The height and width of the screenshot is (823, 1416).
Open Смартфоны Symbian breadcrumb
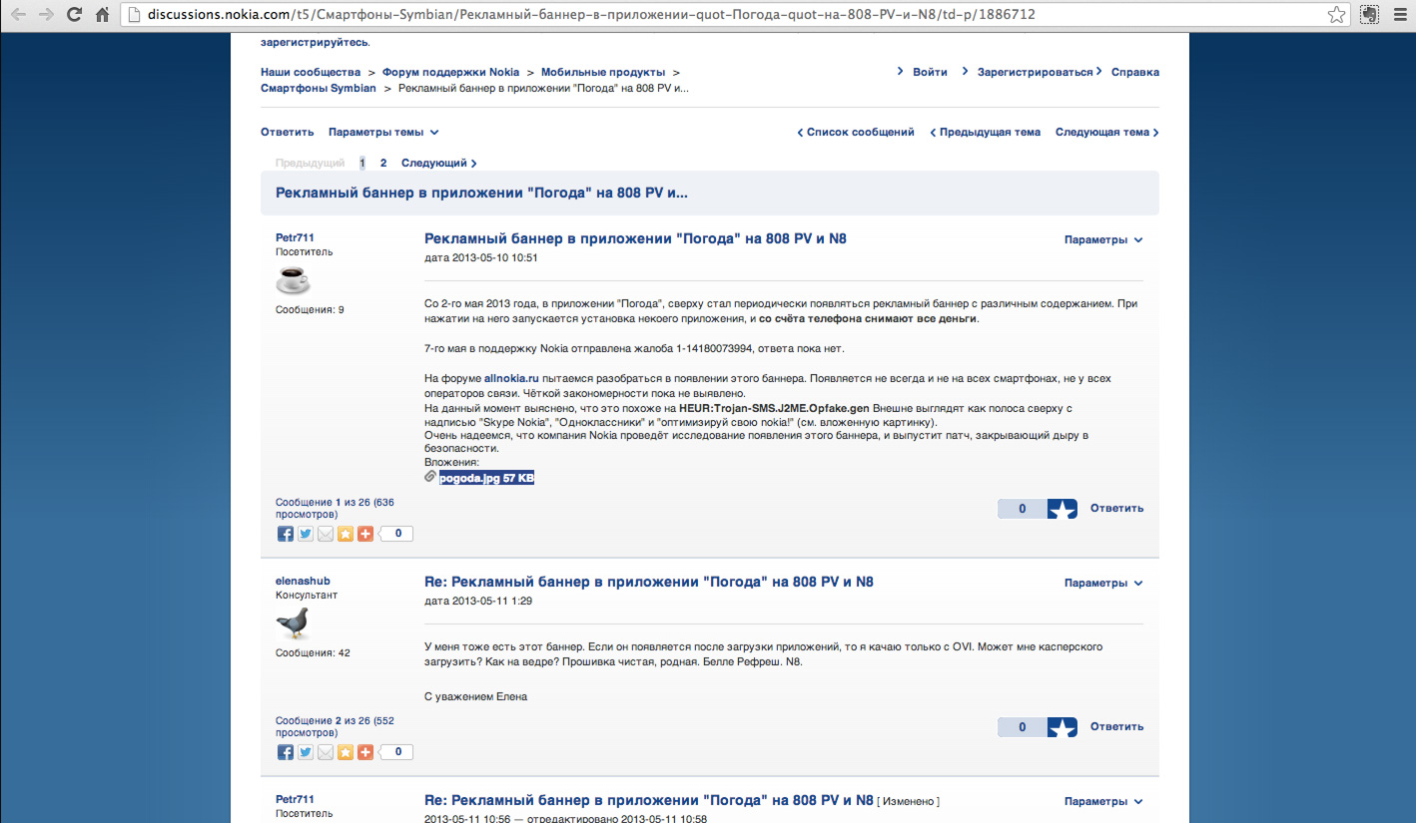click(x=319, y=88)
